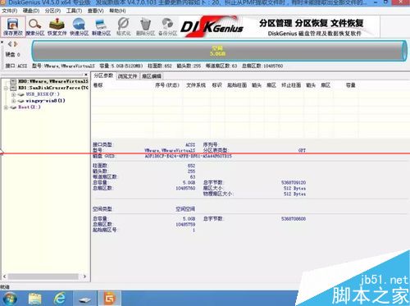
Task: Open the 查看(V) menu
Action: (x=96, y=11)
